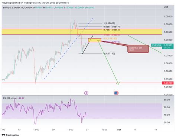Click the 13 date axis label
The height and width of the screenshot is (138, 176).
pos(19,129)
